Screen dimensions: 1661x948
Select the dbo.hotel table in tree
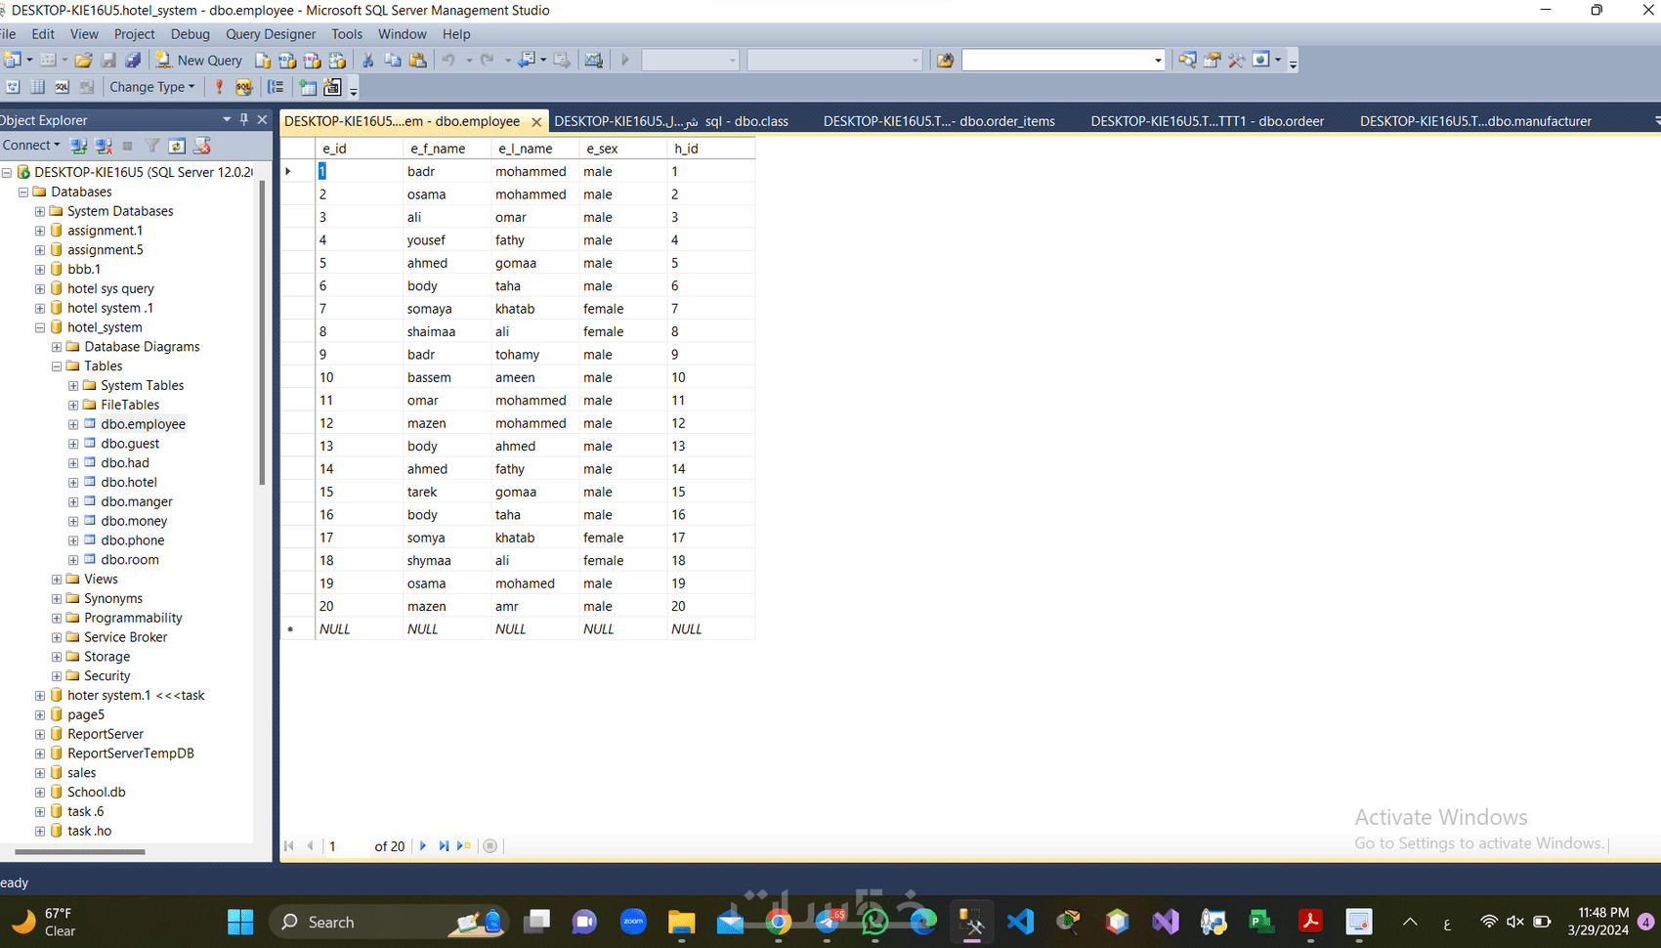pyautogui.click(x=129, y=482)
